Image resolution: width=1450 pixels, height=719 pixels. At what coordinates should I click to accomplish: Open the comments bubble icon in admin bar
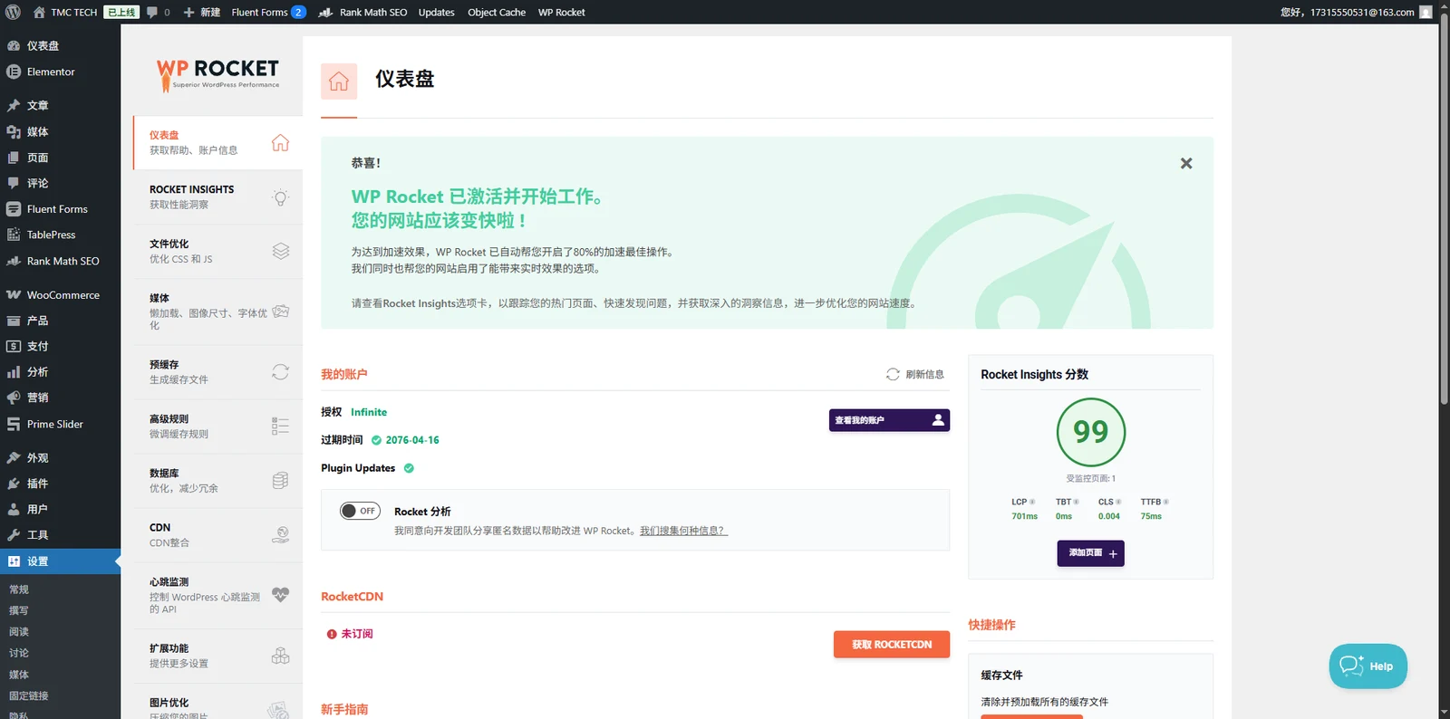[152, 13]
